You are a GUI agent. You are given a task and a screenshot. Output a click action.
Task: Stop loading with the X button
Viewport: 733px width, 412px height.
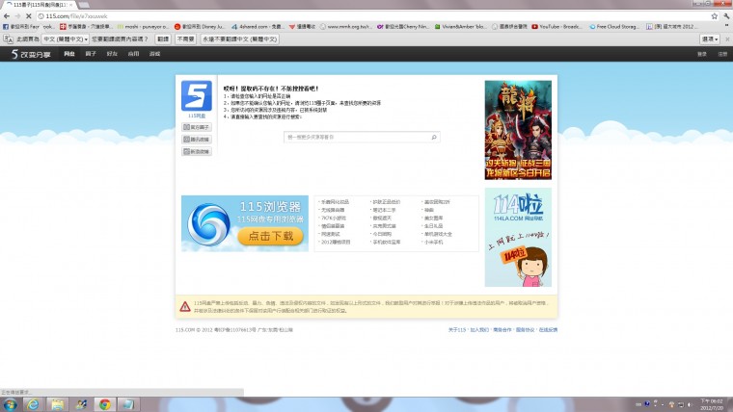click(x=28, y=15)
